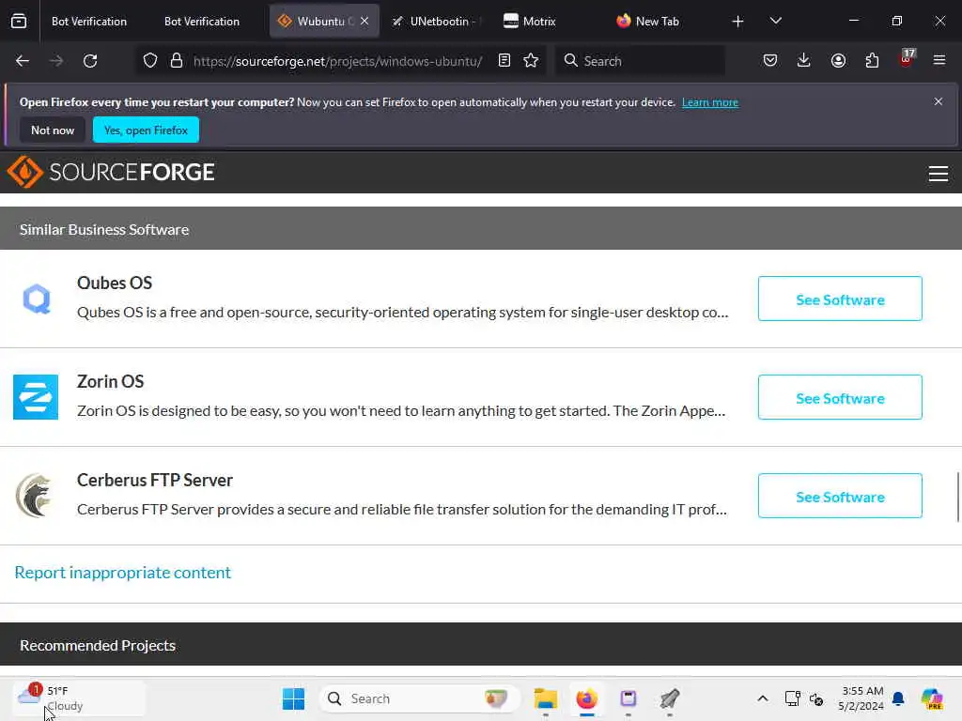Click Yes, open Firefox button
962x721 pixels.
(146, 130)
